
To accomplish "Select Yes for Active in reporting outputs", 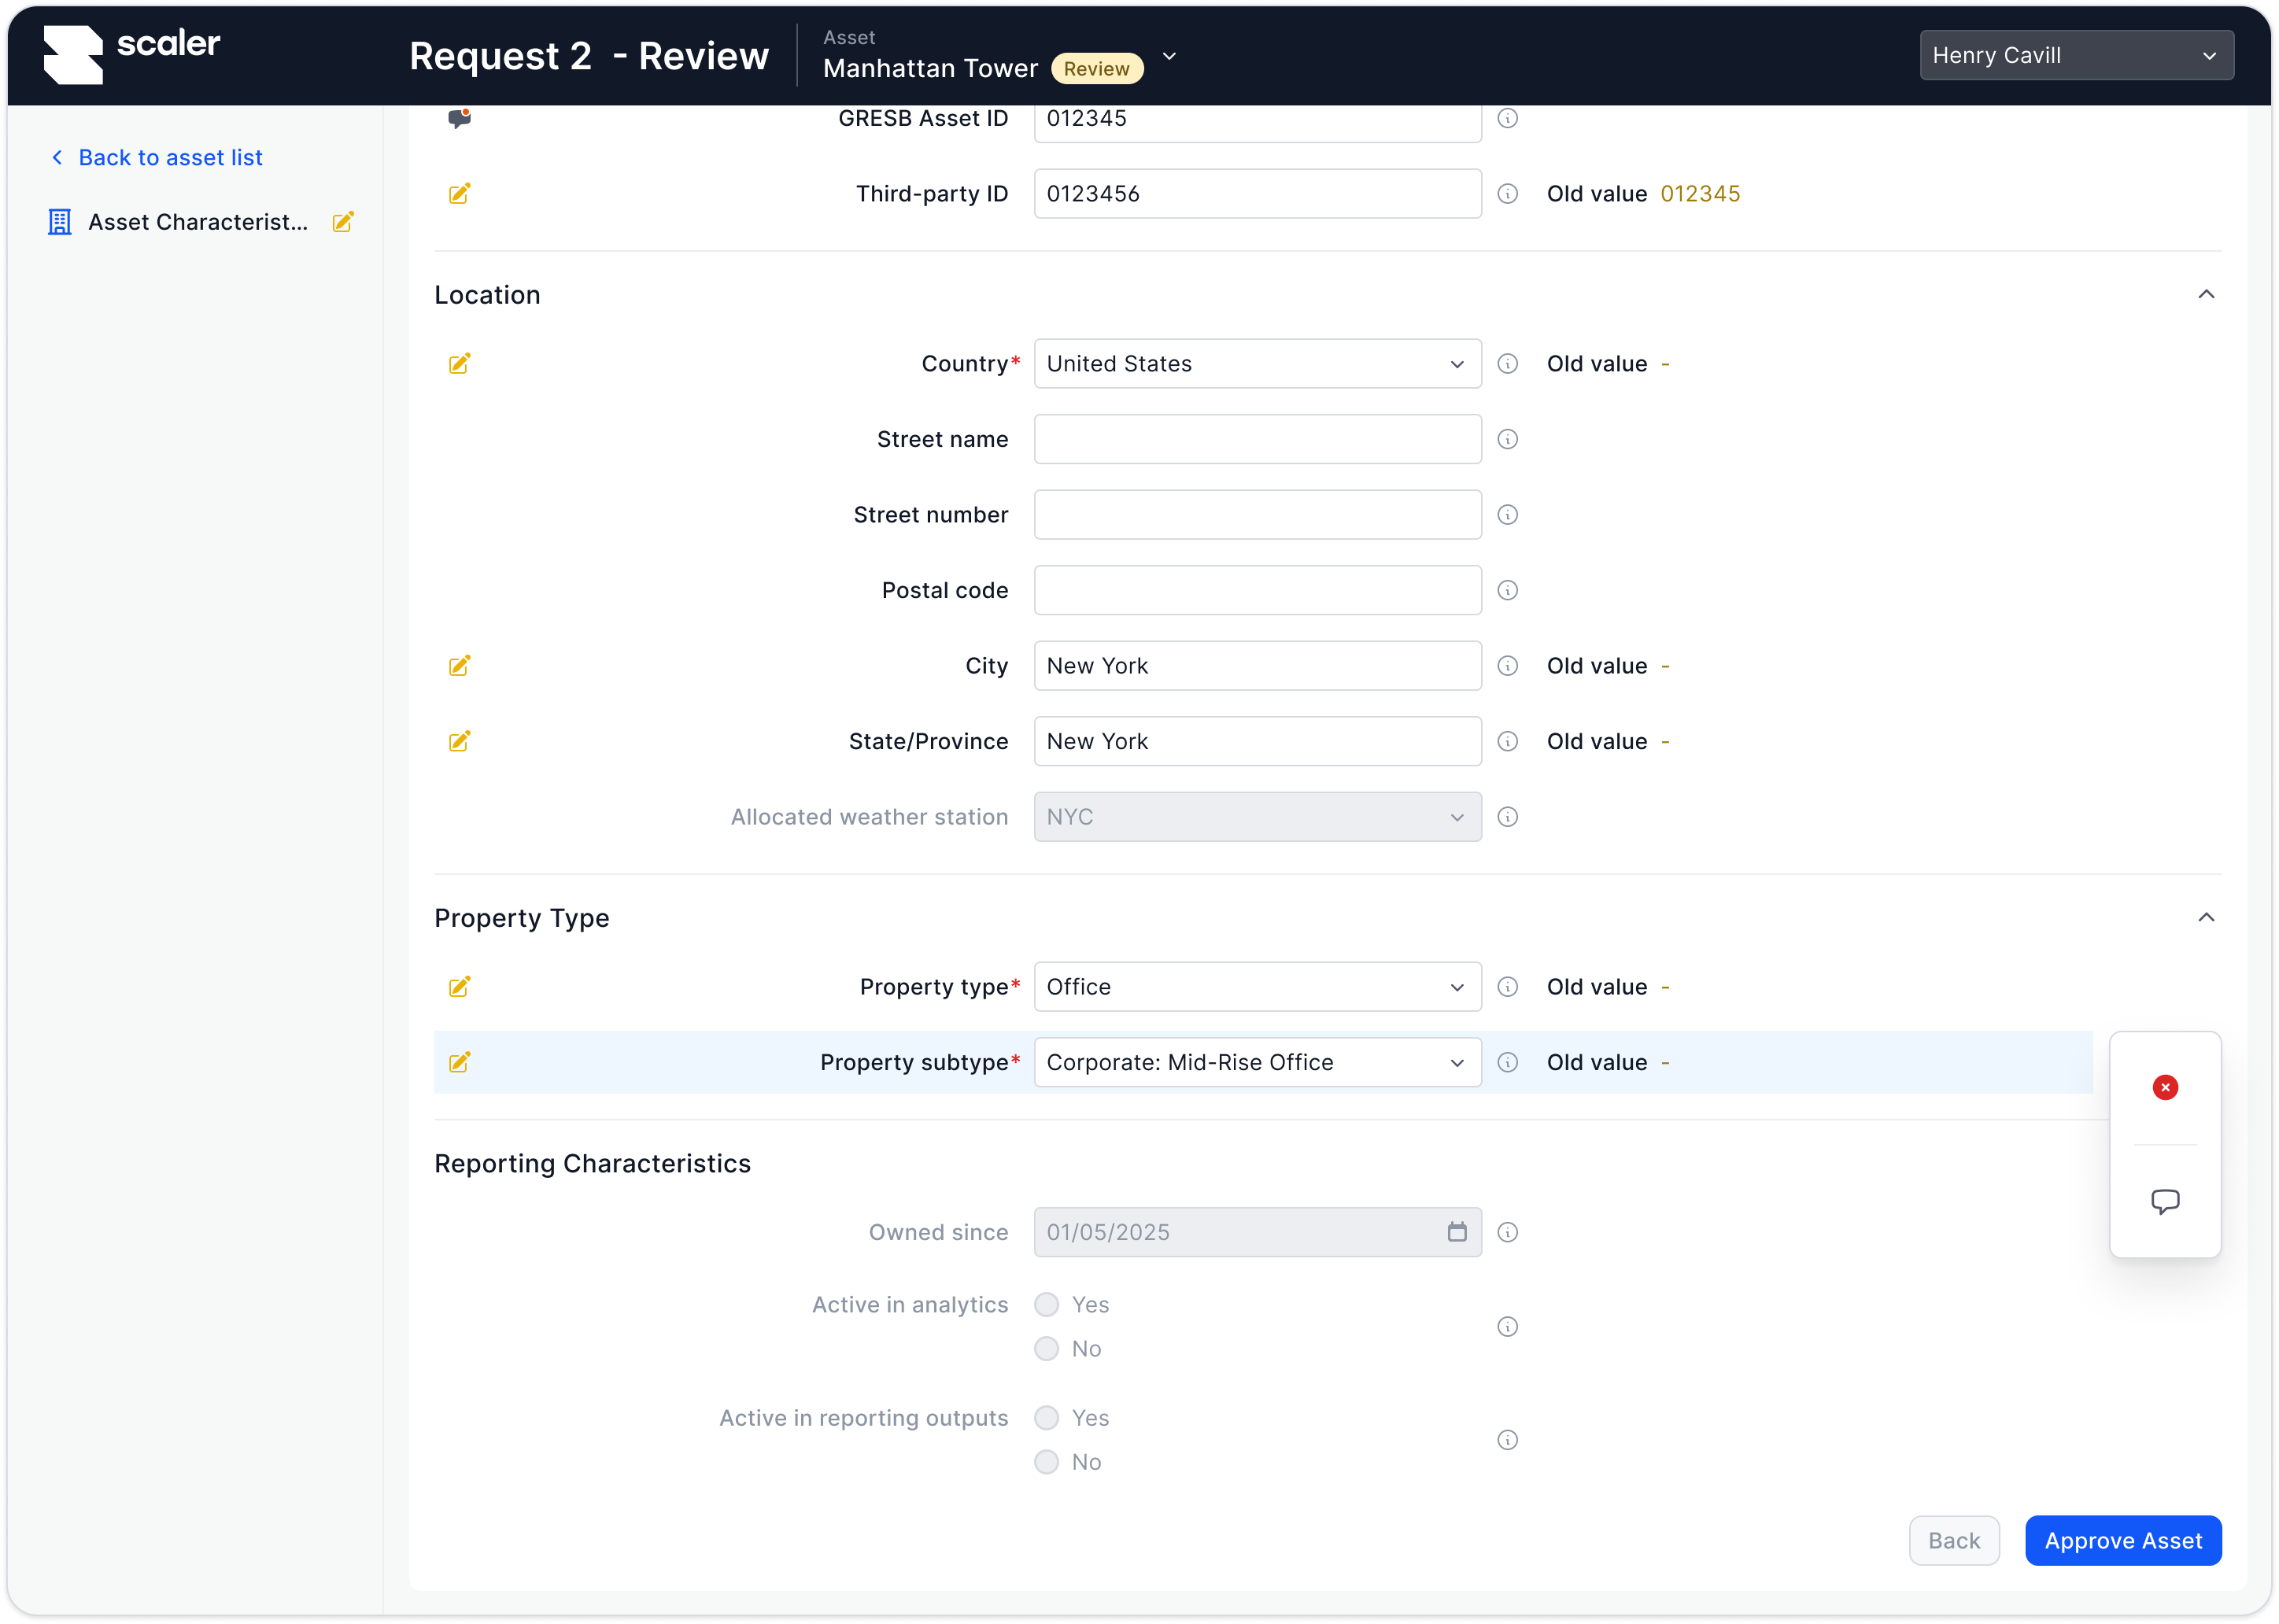I will [x=1046, y=1418].
